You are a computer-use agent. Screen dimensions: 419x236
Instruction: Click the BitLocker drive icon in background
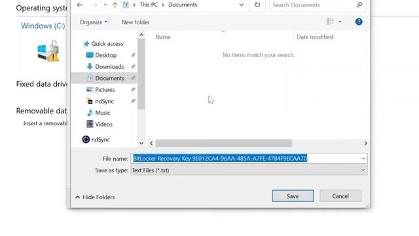click(x=48, y=51)
